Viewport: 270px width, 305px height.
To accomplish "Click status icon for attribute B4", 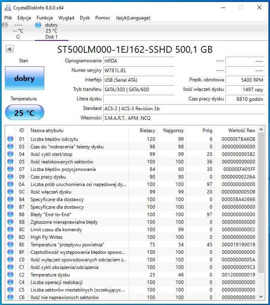I will tap(10, 199).
